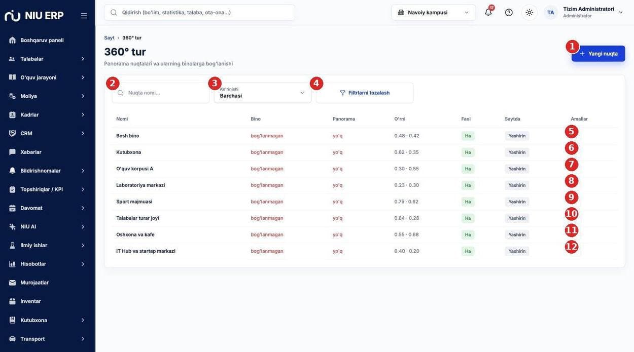Open Navoiy kampusi campus dropdown
This screenshot has height=352, width=634.
pos(434,12)
